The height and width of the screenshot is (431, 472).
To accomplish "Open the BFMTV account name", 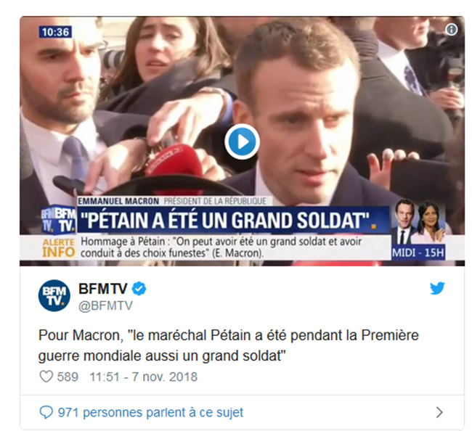I will 103,289.
